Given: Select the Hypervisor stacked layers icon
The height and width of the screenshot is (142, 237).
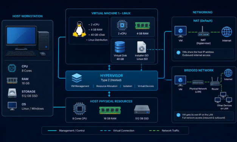Looking at the screenshot, I should [x=77, y=78].
